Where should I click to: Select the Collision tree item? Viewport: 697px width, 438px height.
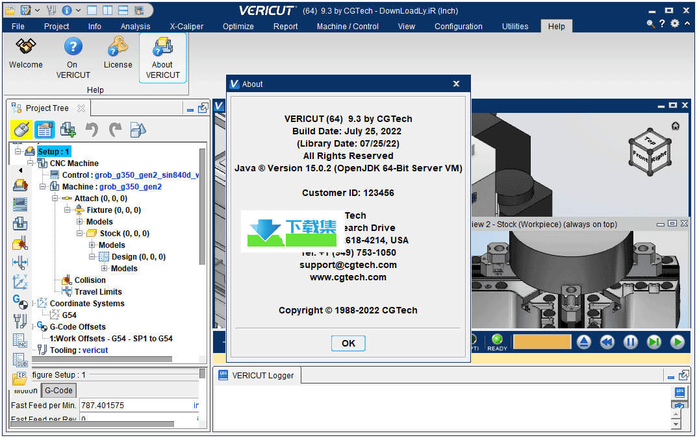pyautogui.click(x=90, y=280)
